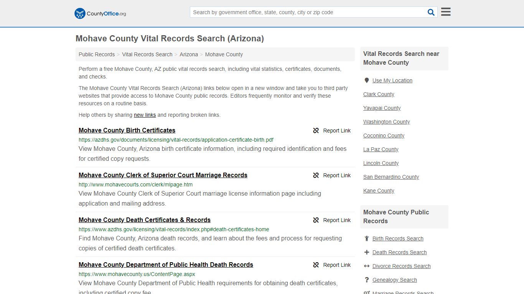Open the Mohave County breadcrumb
Image resolution: width=524 pixels, height=294 pixels.
pos(224,54)
